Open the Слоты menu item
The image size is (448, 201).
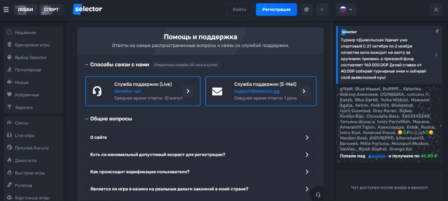(x=33, y=123)
